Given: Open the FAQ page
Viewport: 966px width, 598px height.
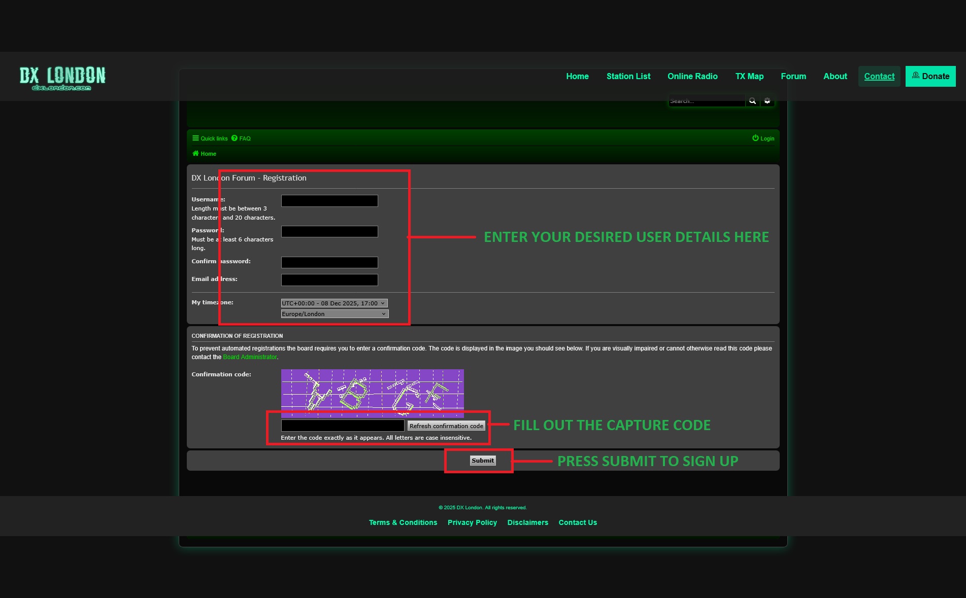Looking at the screenshot, I should click(241, 138).
